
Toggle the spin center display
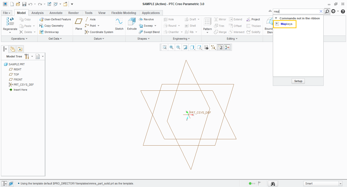click(227, 47)
